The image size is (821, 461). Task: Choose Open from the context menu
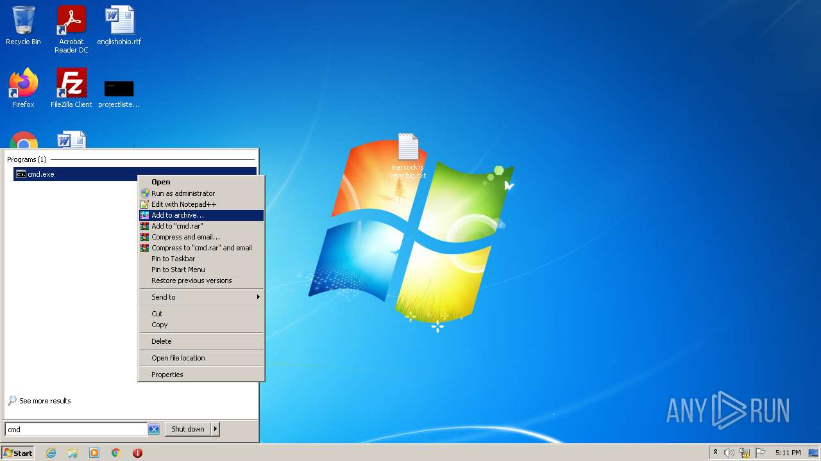point(201,182)
